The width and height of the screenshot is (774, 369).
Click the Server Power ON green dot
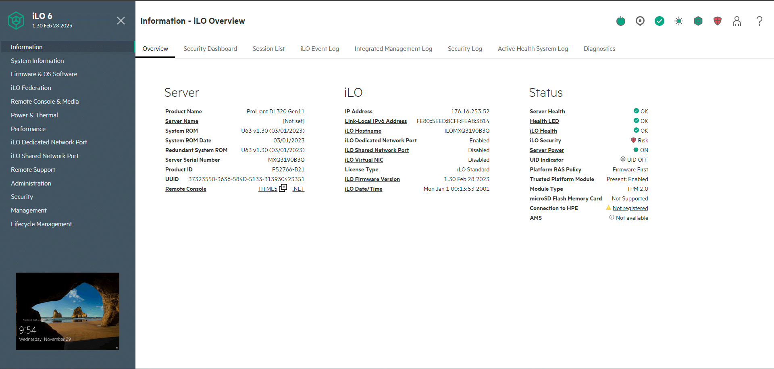[x=636, y=150]
